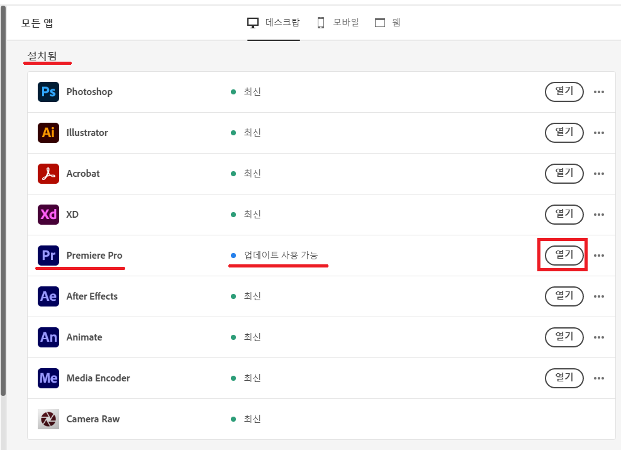Open Acrobat with its 열기 button

coord(564,173)
